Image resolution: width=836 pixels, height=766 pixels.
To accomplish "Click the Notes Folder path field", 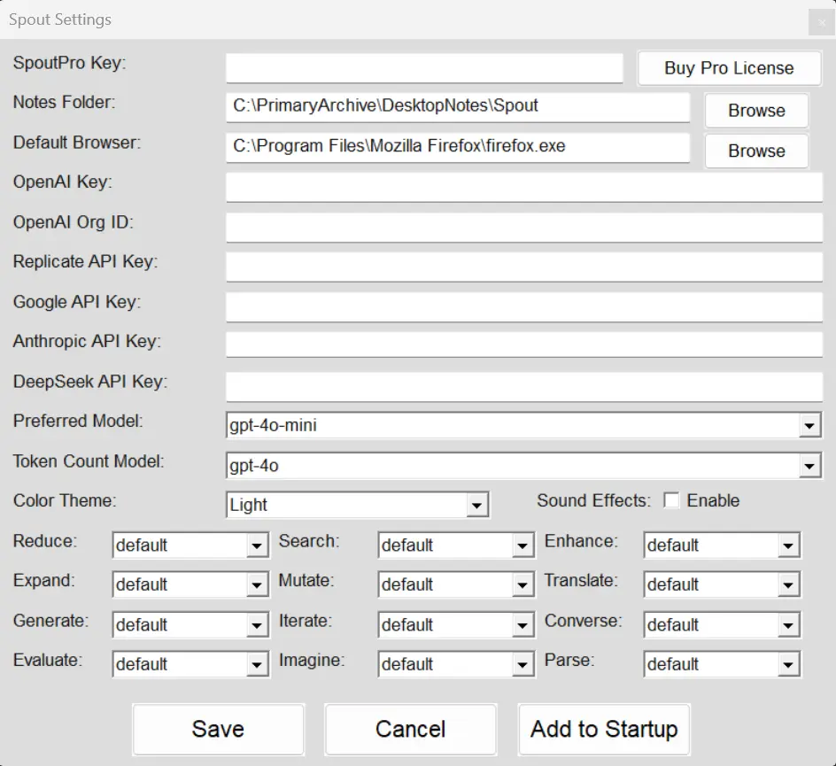I will 458,107.
